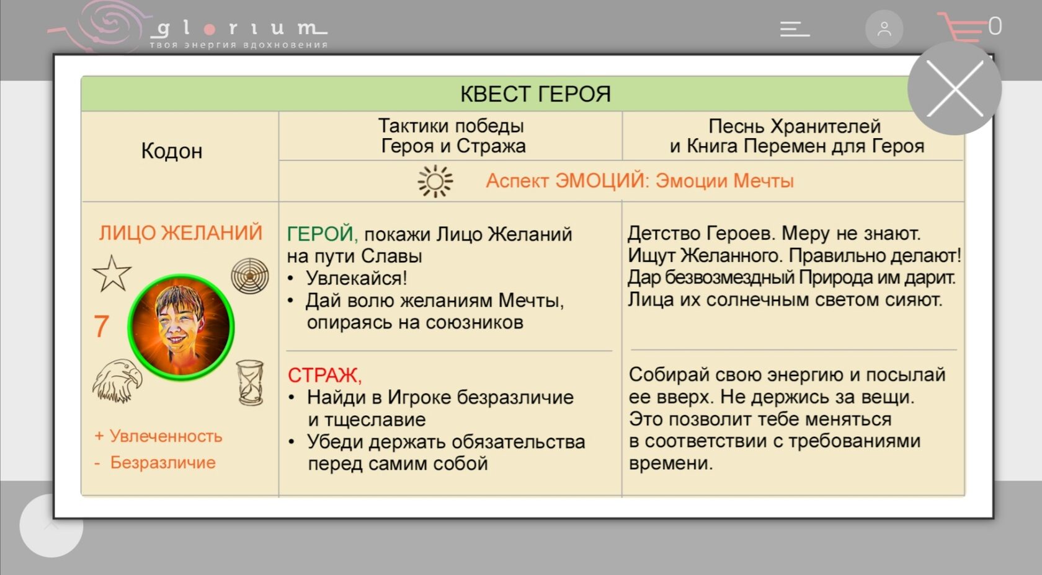Click the Собирай свою энергию paragraph
This screenshot has width=1042, height=575.
tap(787, 419)
